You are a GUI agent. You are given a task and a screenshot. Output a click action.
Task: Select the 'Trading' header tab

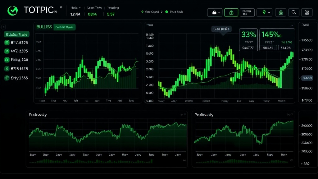[x=113, y=8]
